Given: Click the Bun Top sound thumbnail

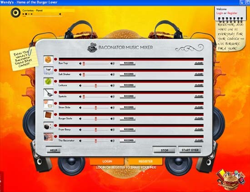Looking at the screenshot, I should tap(48, 60).
